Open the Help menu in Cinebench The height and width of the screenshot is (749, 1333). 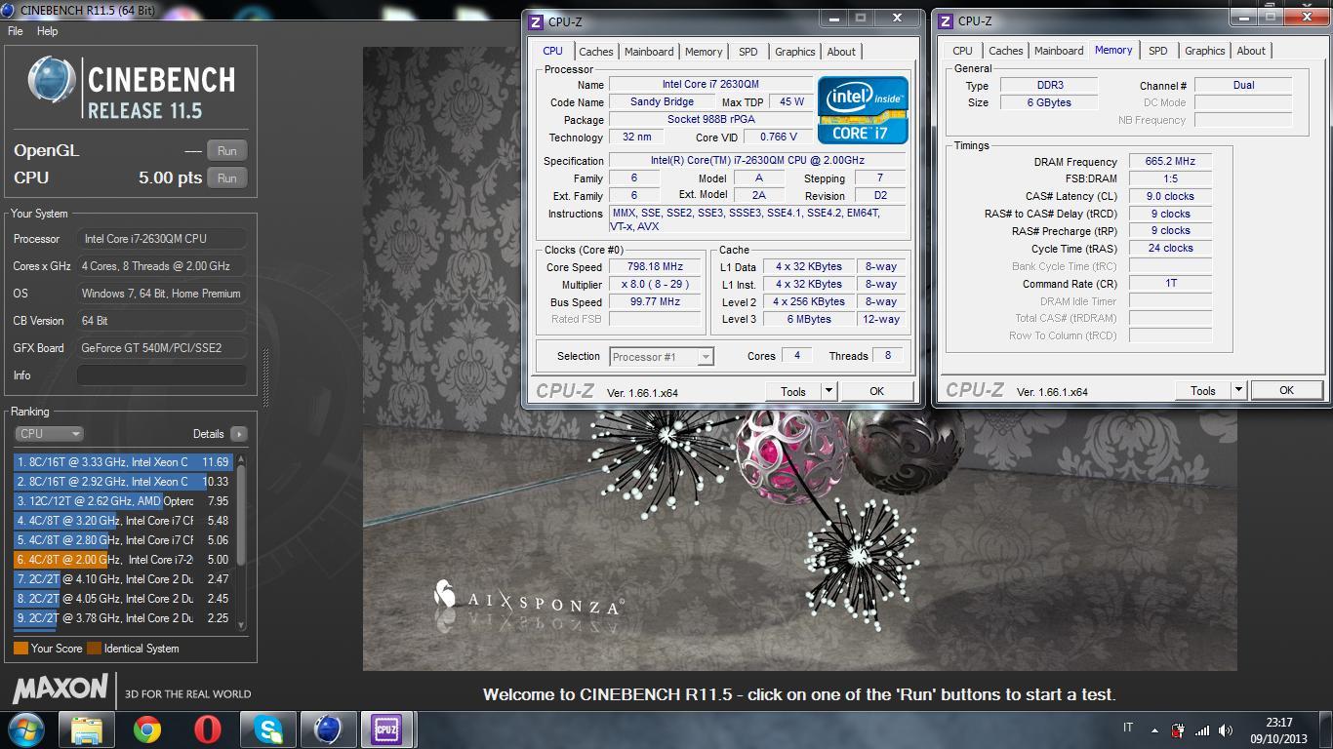(47, 31)
